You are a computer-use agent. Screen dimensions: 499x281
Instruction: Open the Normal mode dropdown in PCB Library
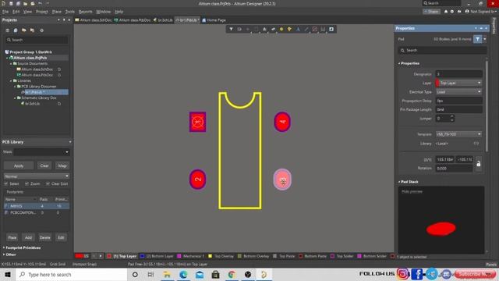click(x=37, y=176)
